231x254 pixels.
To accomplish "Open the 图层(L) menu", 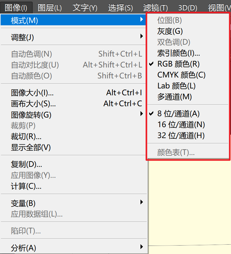I will (50, 7).
